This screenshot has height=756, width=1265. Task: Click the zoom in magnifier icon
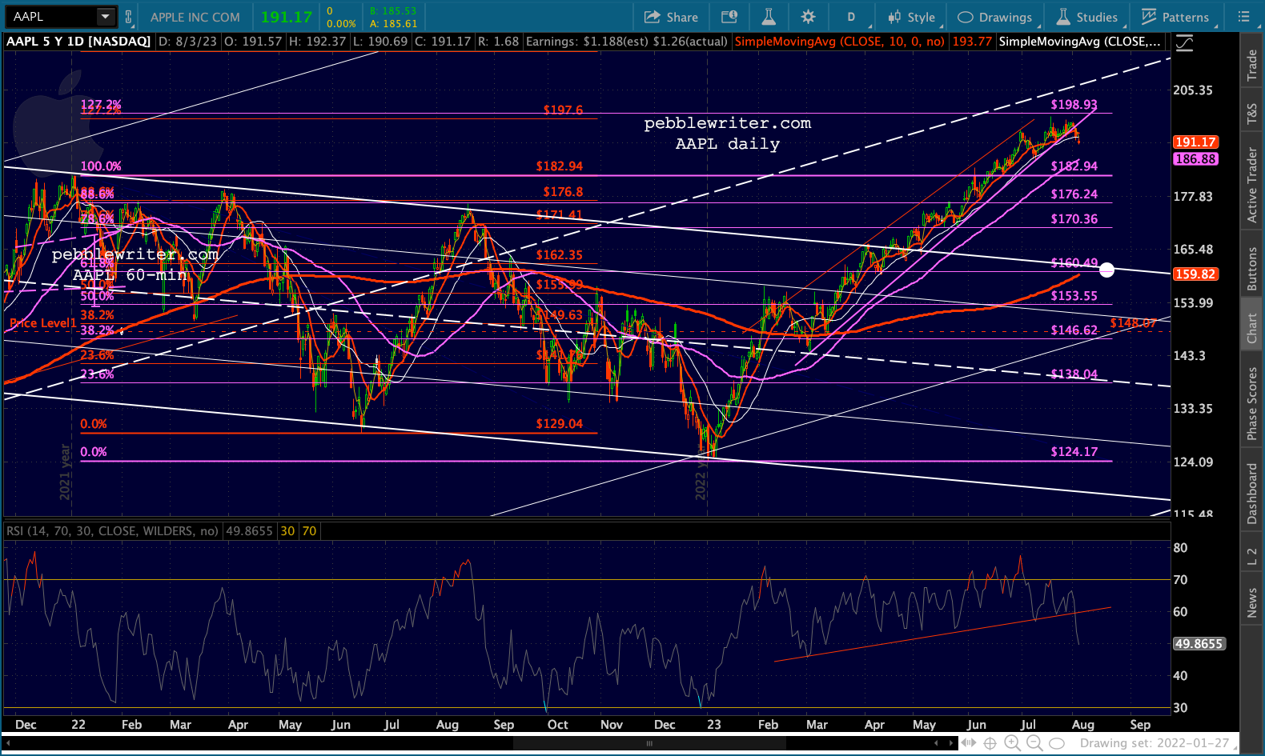1012,743
